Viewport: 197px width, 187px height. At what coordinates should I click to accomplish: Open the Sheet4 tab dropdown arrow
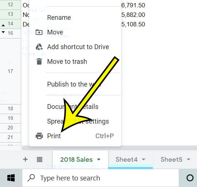pos(144,159)
